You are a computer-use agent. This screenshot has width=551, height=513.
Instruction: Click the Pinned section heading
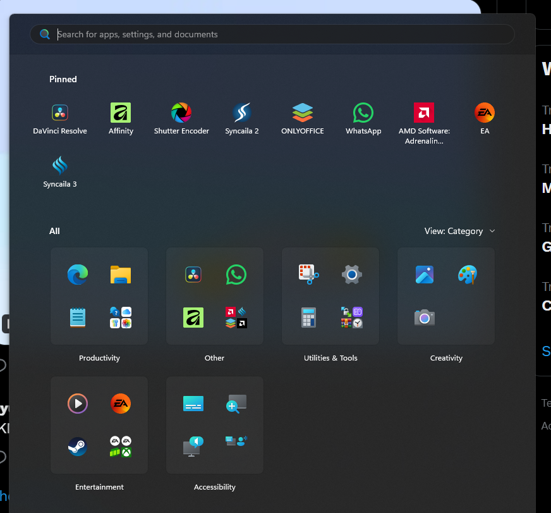(x=63, y=79)
